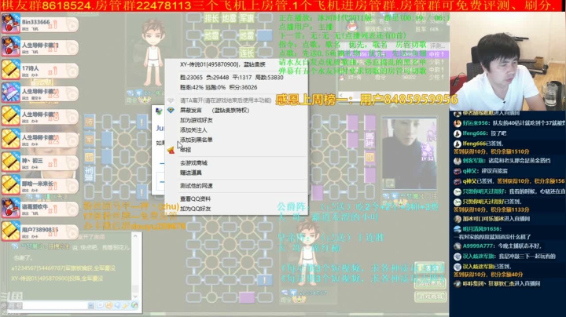This screenshot has height=317, width=566.
Task: Click the blue diamond icon beside 屏蔽发言
Action: (171, 110)
